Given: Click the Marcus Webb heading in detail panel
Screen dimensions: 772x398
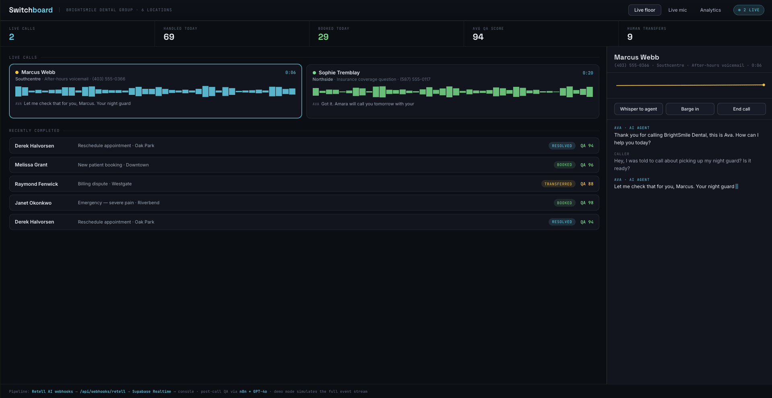Looking at the screenshot, I should (x=636, y=57).
